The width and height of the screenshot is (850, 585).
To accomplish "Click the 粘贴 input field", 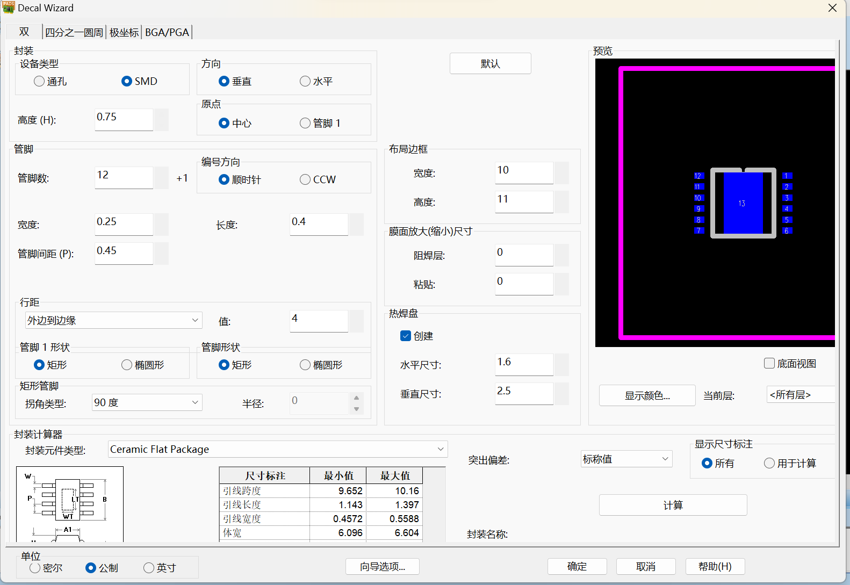I will tap(524, 284).
